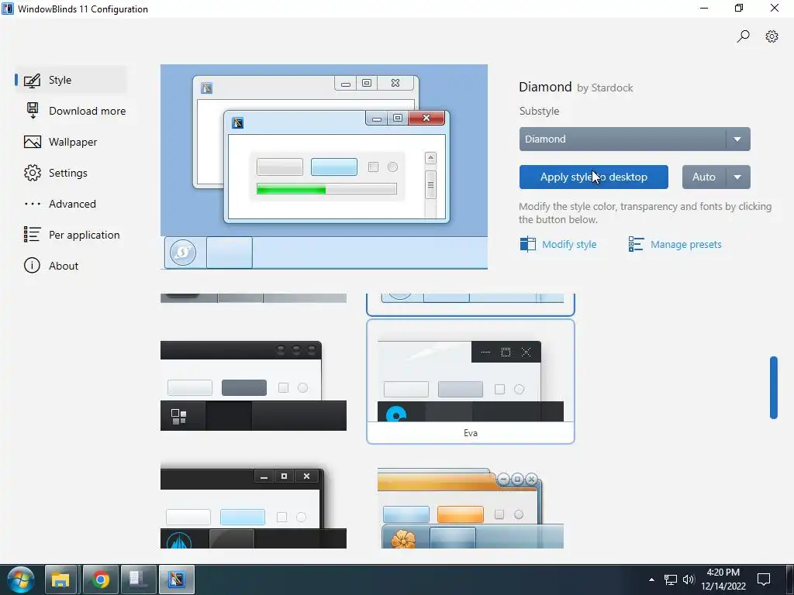Screen dimensions: 794x595
Task: Open the gear settings icon at top right
Action: coord(772,36)
